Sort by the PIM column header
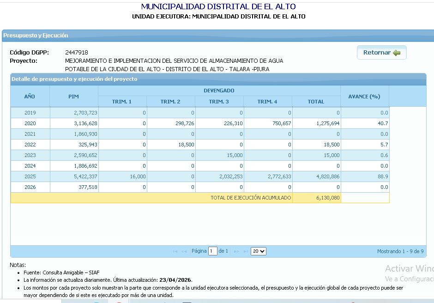Viewport: 434px width, 303px height. tap(74, 97)
